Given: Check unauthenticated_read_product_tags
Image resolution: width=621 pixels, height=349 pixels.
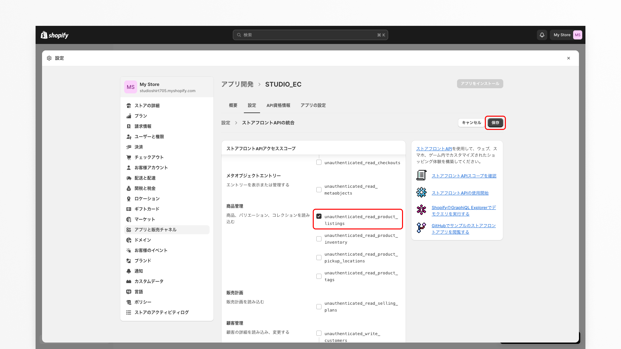Looking at the screenshot, I should point(319,276).
